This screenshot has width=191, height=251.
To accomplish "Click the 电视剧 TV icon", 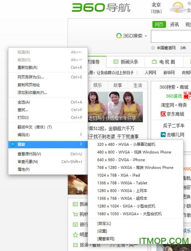I will click(154, 62).
